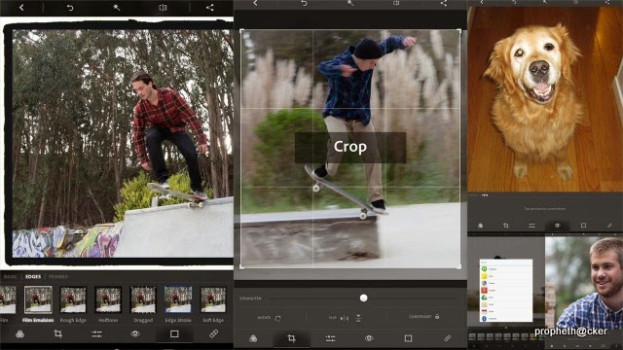
Task: Switch to the FRAMES borders tab
Action: (58, 276)
